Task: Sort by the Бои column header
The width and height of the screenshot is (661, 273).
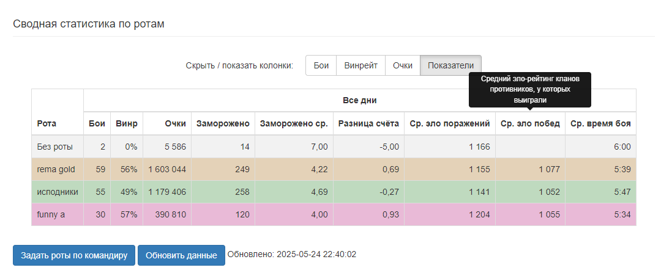Action: [x=97, y=123]
